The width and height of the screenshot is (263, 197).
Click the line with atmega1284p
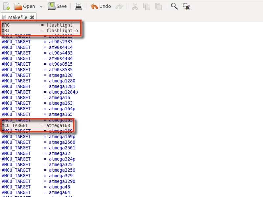[40, 92]
